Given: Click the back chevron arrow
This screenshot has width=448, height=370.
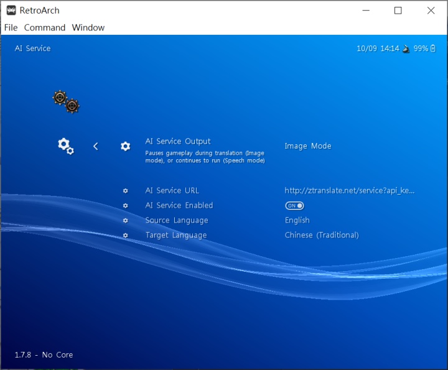Looking at the screenshot, I should click(95, 147).
